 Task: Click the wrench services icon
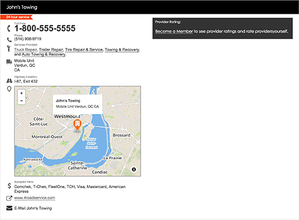8,48
